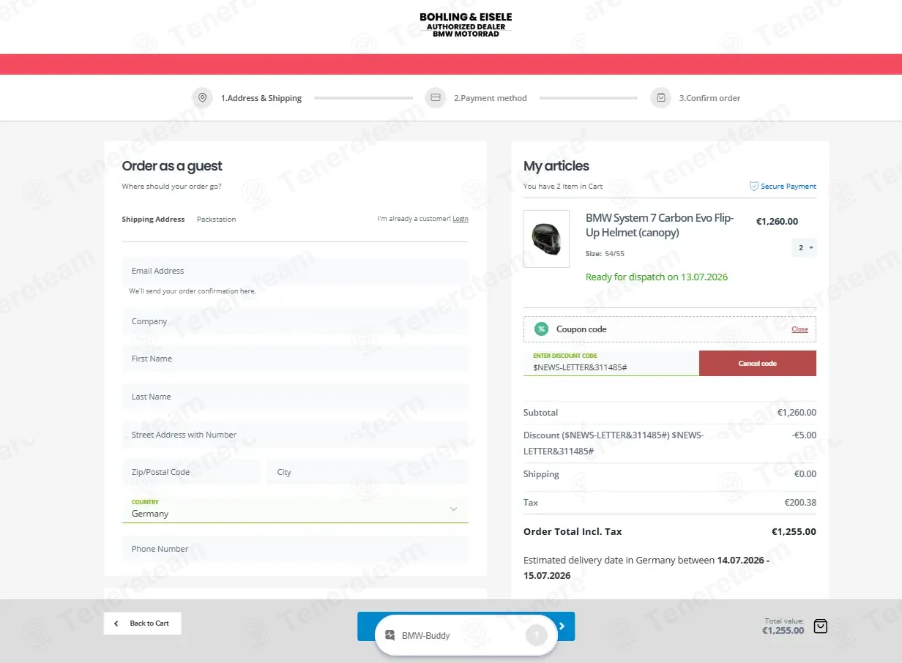Switch to the Packstation tab
Viewport: 902px width, 663px height.
[x=216, y=220]
